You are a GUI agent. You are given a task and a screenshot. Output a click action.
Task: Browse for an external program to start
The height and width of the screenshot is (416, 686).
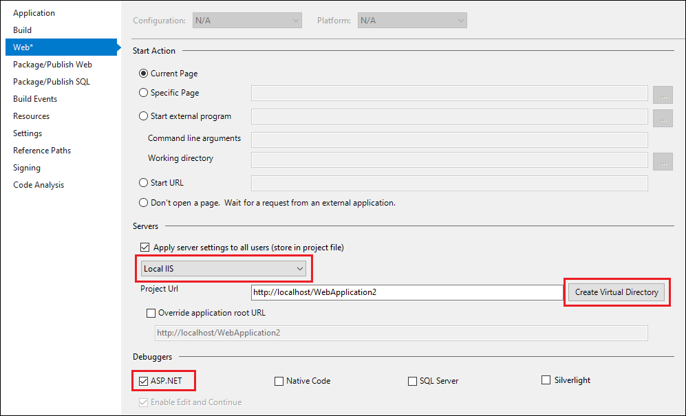tap(662, 117)
